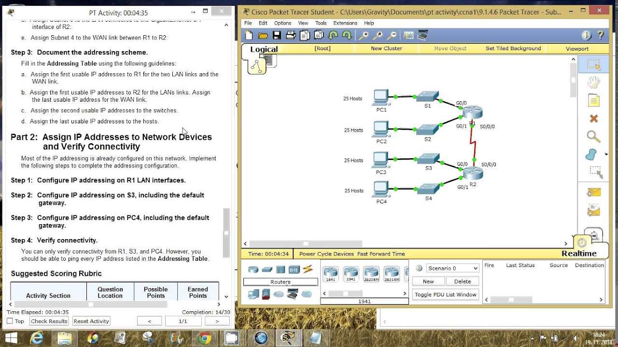Viewport: 618px width, 347px height.
Task: Open File Explorer from taskbar
Action: pos(65,338)
